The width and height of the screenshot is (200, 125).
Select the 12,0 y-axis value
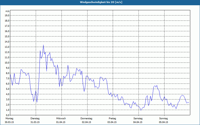tap(7, 52)
